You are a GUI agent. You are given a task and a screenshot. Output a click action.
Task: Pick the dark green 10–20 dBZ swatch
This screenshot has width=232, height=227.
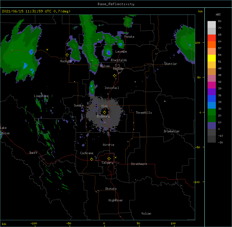coord(212,119)
